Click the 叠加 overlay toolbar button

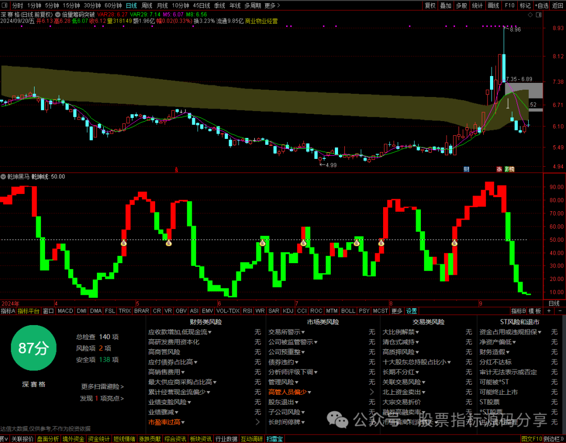(446, 5)
